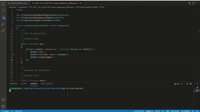
Task: Click the open changes icon in editor toolbar
Action: pos(189,3)
